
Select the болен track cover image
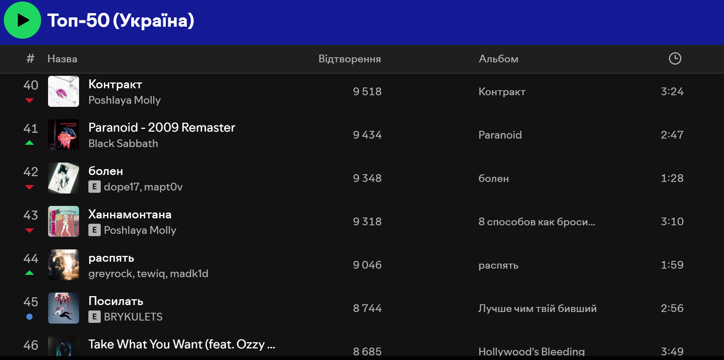pyautogui.click(x=64, y=178)
